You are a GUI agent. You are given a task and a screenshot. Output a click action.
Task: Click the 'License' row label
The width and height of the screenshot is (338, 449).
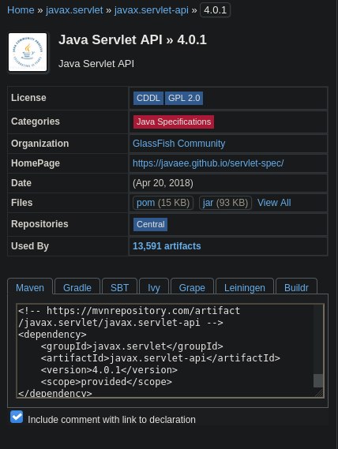[28, 98]
